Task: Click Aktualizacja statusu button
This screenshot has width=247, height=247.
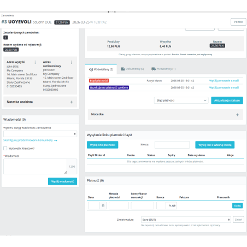Action: (x=227, y=101)
